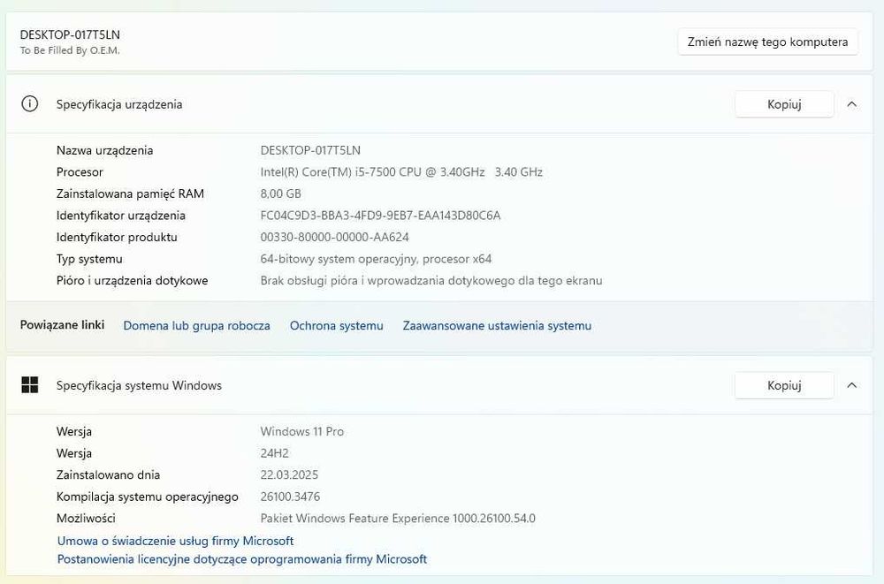Select 'Brak obsługi pióra i wprowadzania dotykowego' value
Image resolution: width=884 pixels, height=584 pixels.
(431, 281)
